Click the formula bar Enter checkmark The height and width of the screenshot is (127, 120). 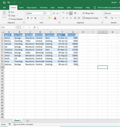coord(29,27)
